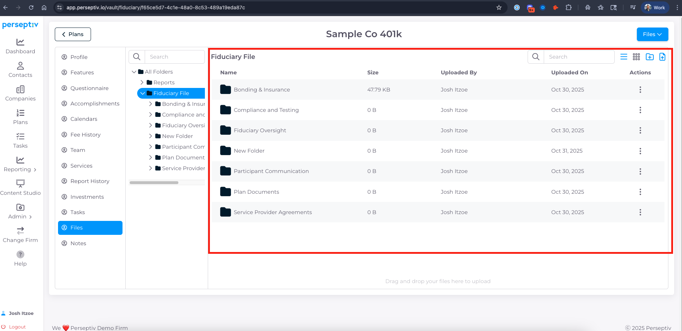Open actions menu for Service Provider Agreements

point(640,212)
